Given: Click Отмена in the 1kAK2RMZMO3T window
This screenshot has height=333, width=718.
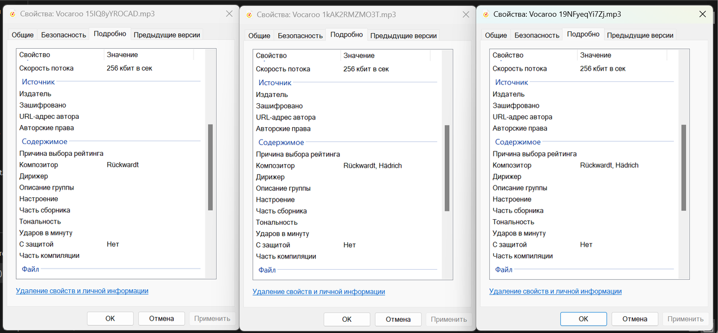Looking at the screenshot, I should [x=398, y=320].
